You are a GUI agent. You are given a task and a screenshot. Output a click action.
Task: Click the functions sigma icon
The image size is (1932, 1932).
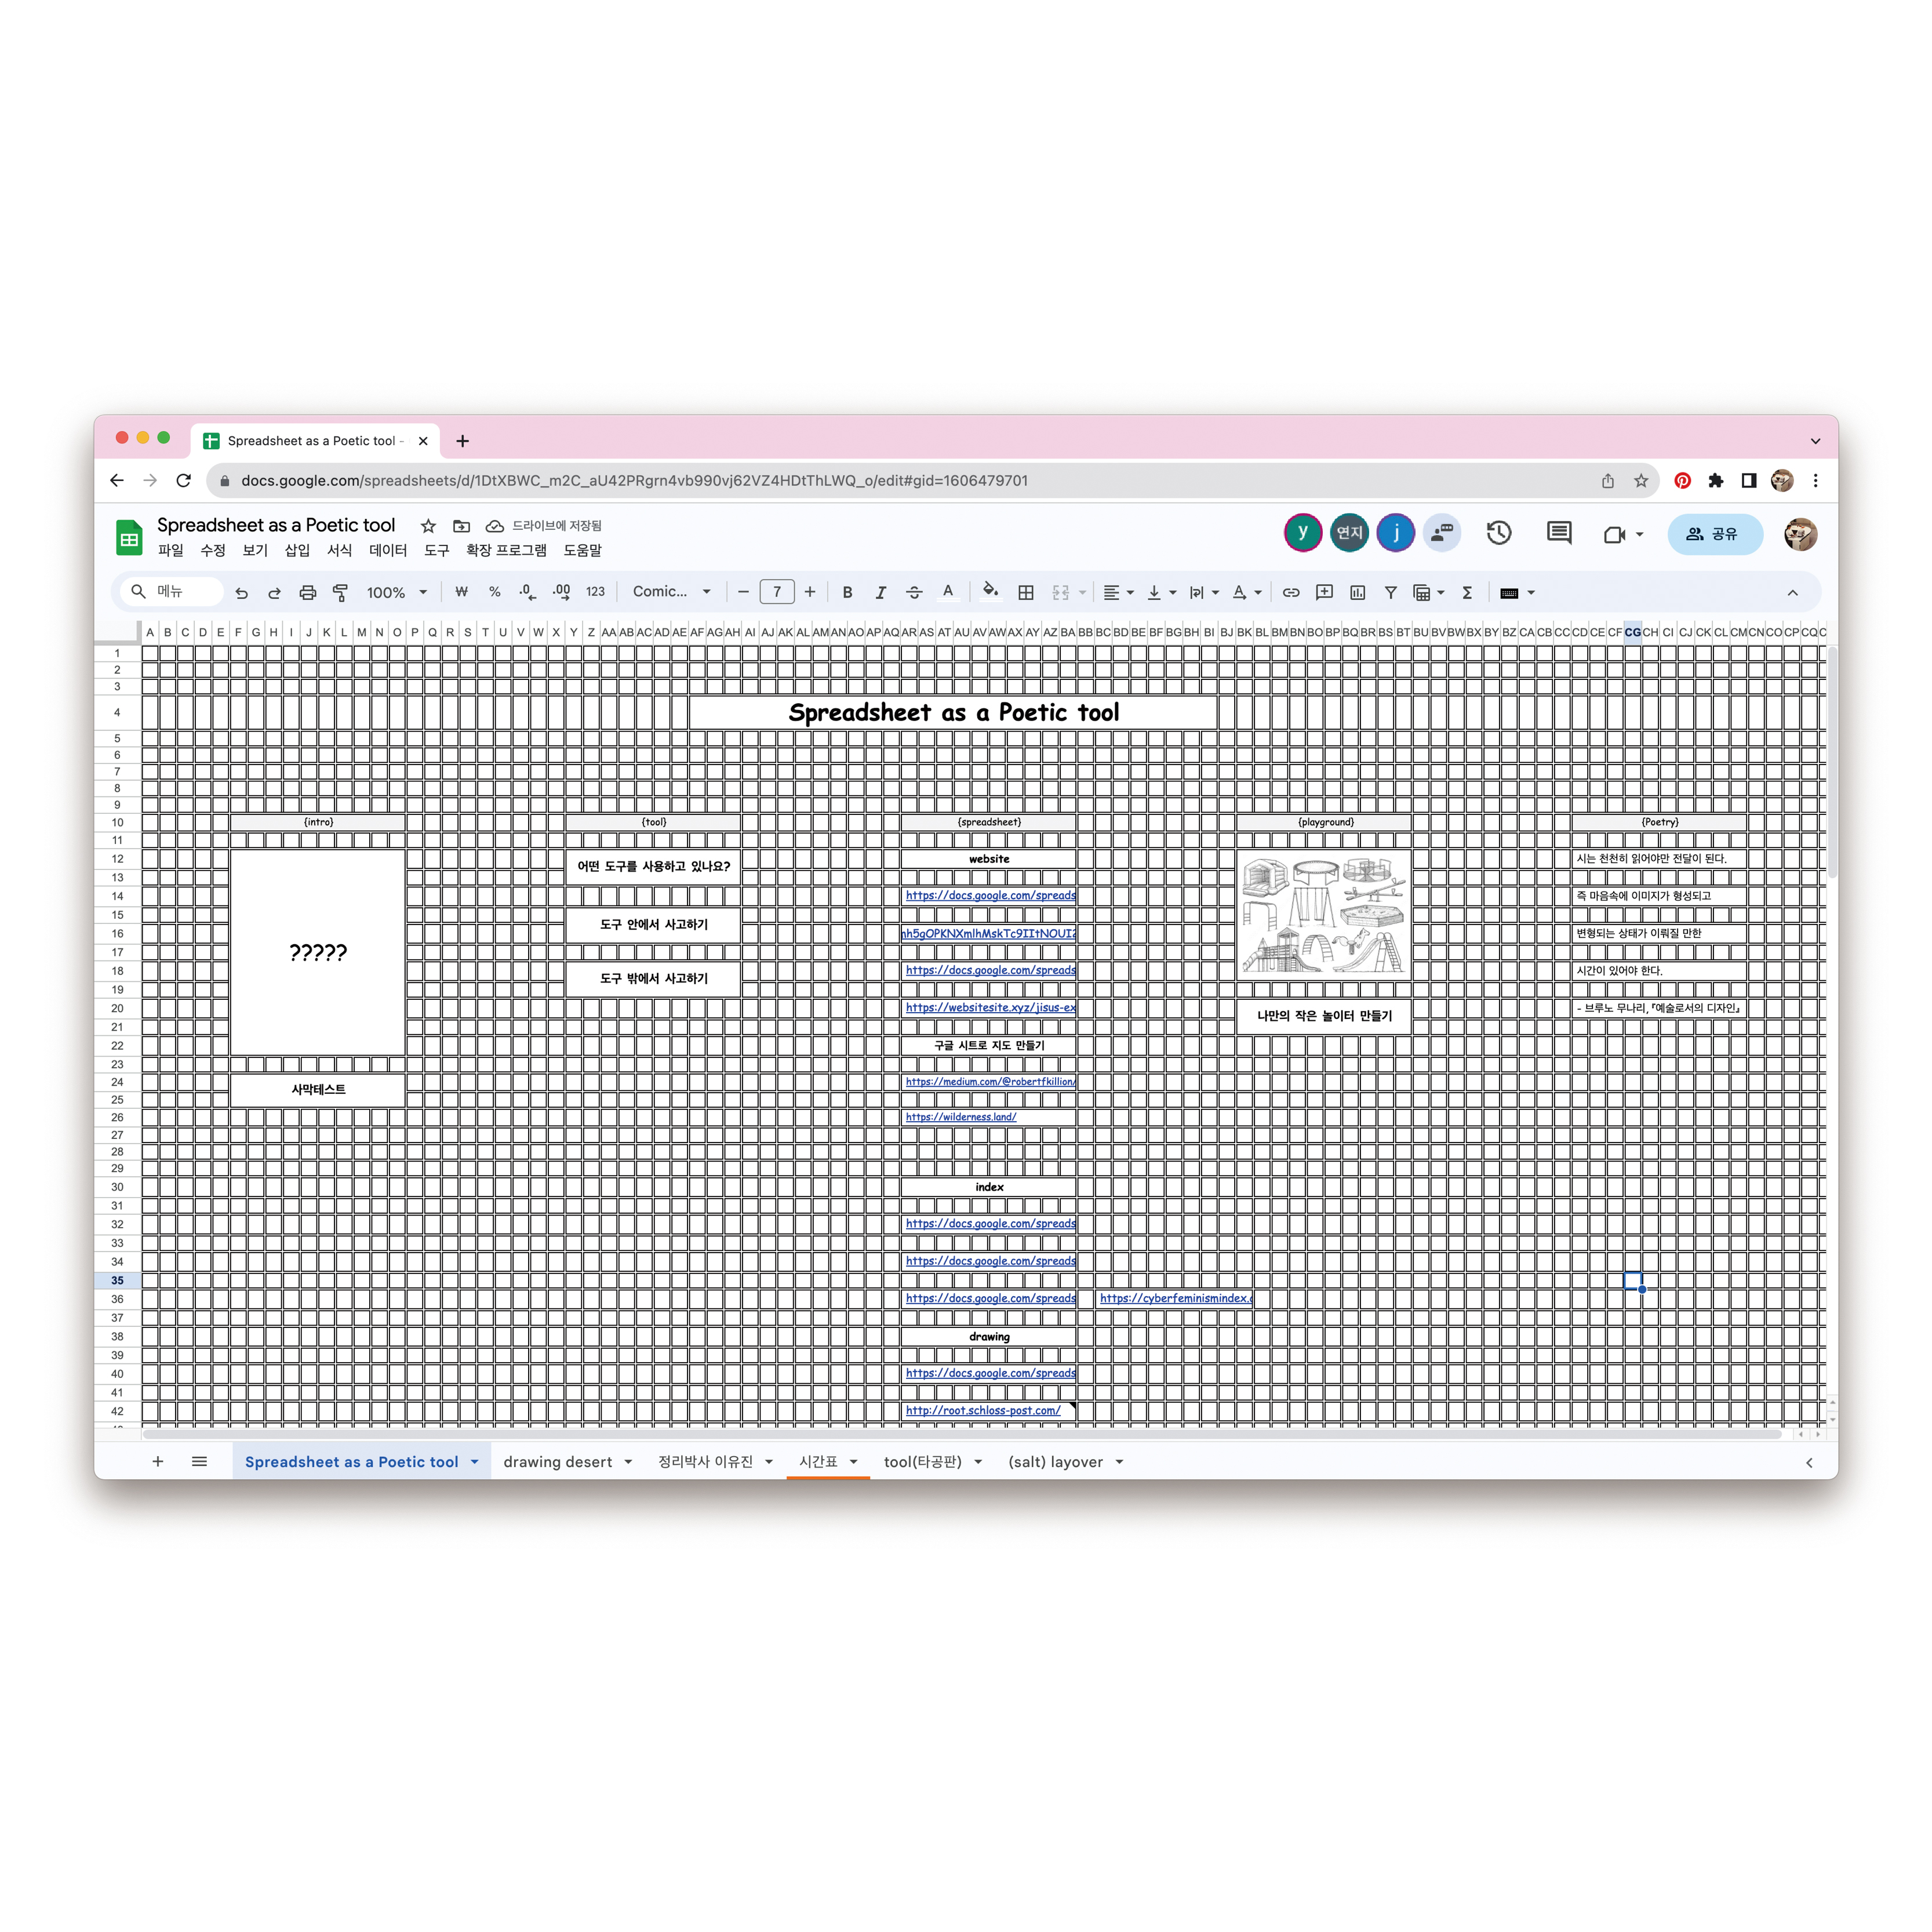(1467, 593)
